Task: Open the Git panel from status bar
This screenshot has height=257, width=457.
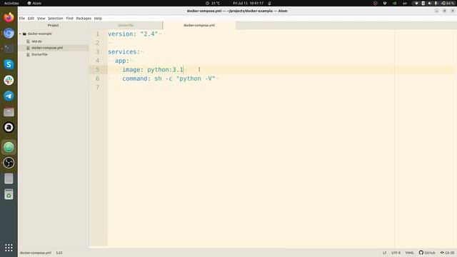Action: (x=447, y=253)
